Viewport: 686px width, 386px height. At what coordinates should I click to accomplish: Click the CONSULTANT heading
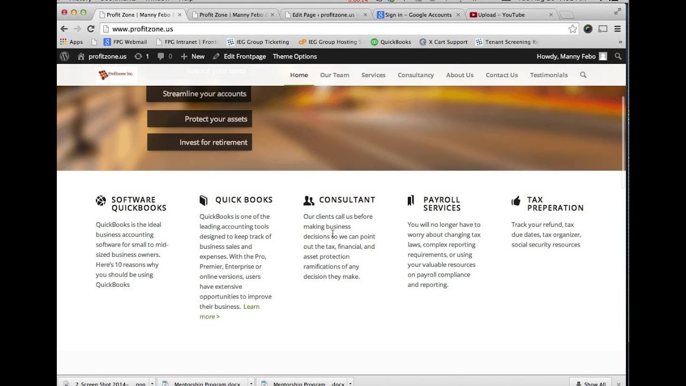pyautogui.click(x=347, y=200)
